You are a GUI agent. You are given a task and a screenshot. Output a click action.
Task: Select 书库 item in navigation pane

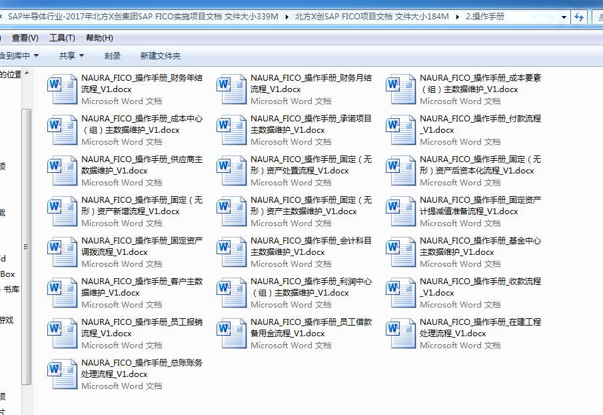[11, 290]
